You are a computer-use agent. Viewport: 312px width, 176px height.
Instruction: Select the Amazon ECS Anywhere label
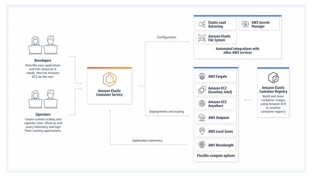217,104
